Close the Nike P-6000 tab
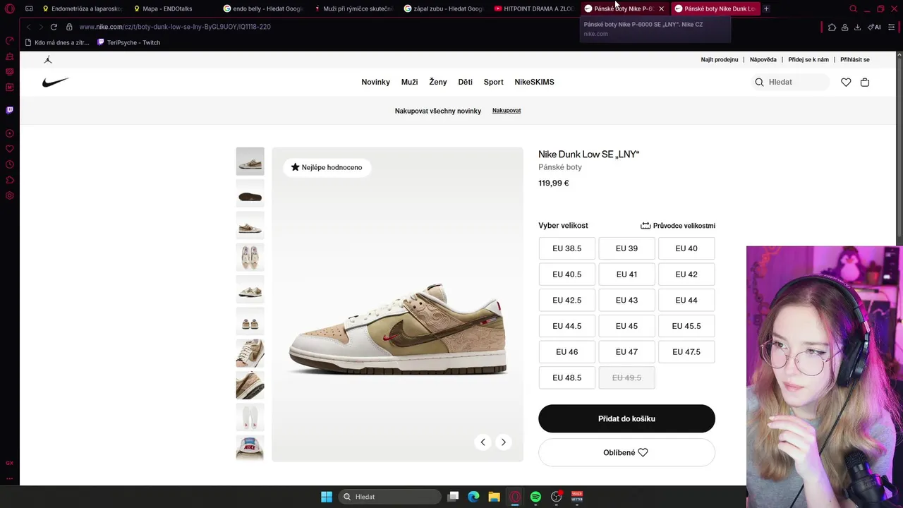 pos(661,8)
